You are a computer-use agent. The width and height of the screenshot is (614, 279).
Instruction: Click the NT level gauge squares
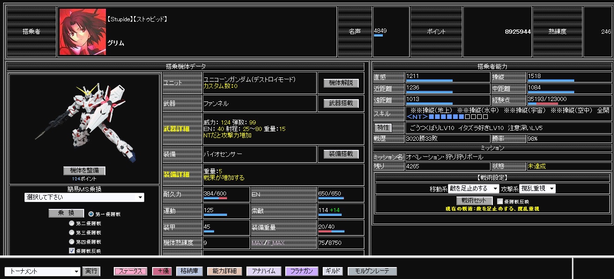pyautogui.click(x=459, y=117)
